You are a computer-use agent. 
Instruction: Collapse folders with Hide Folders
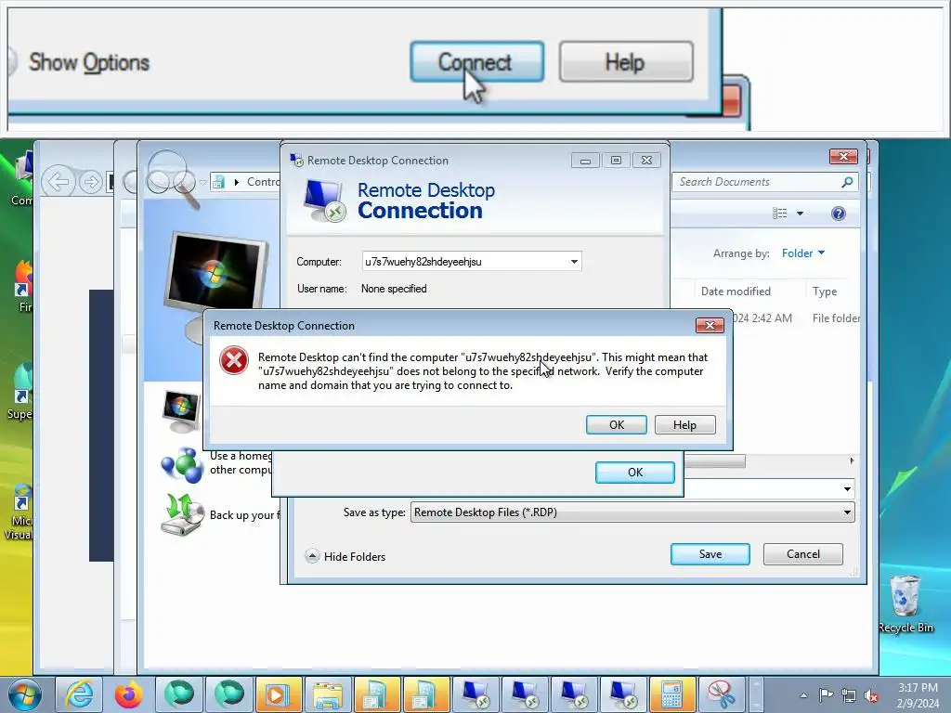tap(345, 557)
